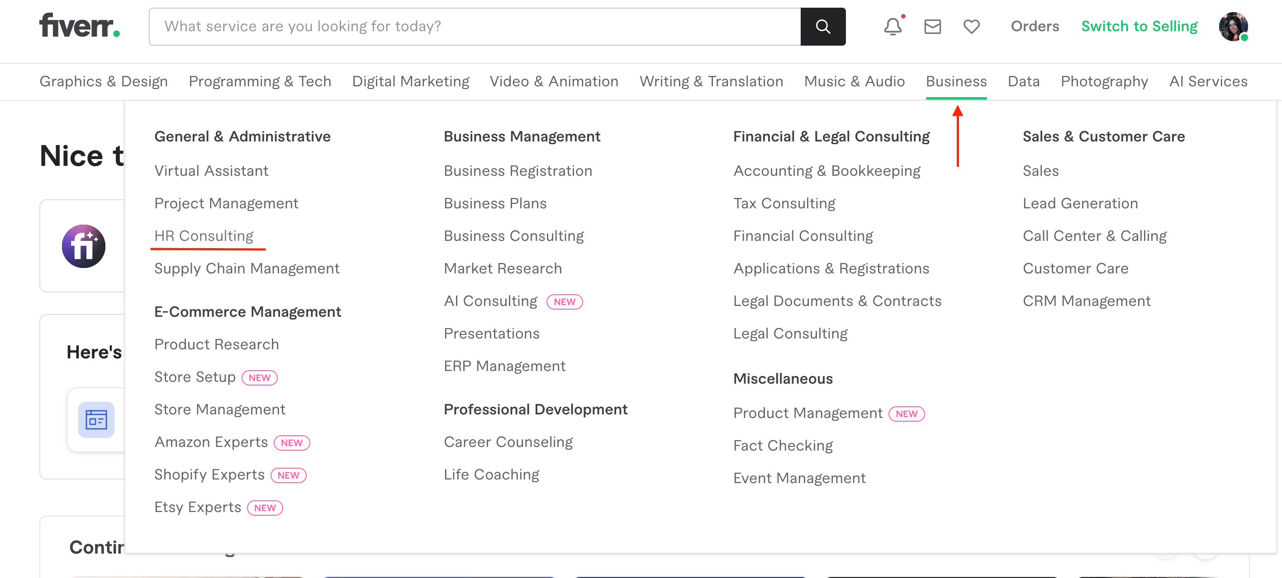Open the profile avatar menu
Image resolution: width=1282 pixels, height=578 pixels.
1233,26
